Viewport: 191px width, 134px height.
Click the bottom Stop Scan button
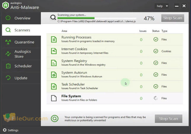click(x=168, y=119)
